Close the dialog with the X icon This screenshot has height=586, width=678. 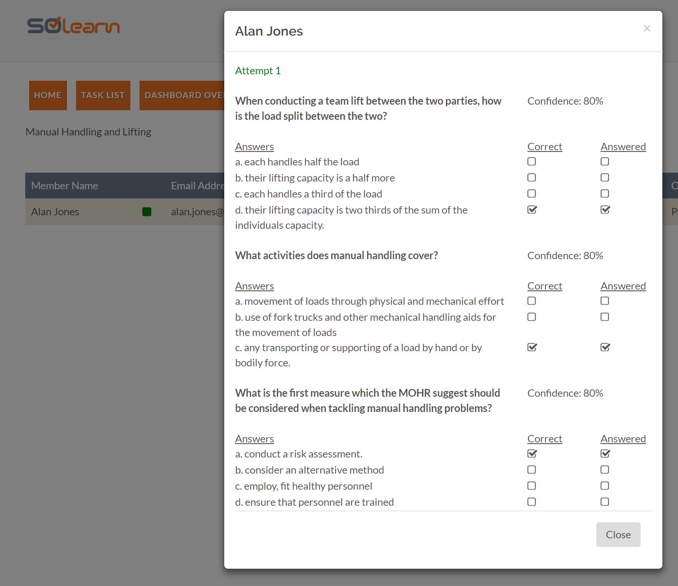click(647, 29)
